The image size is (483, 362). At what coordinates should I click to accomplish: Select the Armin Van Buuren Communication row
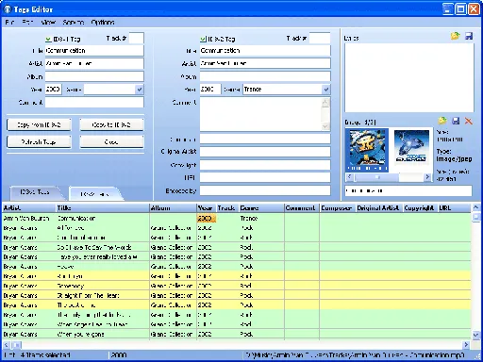tap(237, 218)
